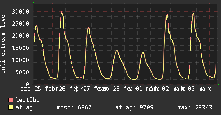Click the 25000 Y-axis label
The height and width of the screenshot is (115, 221).
[x=20, y=24]
